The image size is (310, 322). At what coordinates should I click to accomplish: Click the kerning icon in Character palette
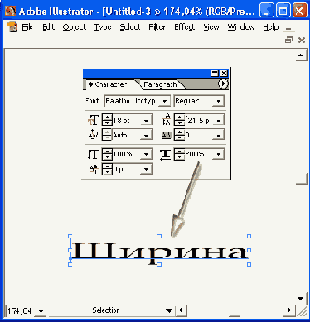coord(93,134)
